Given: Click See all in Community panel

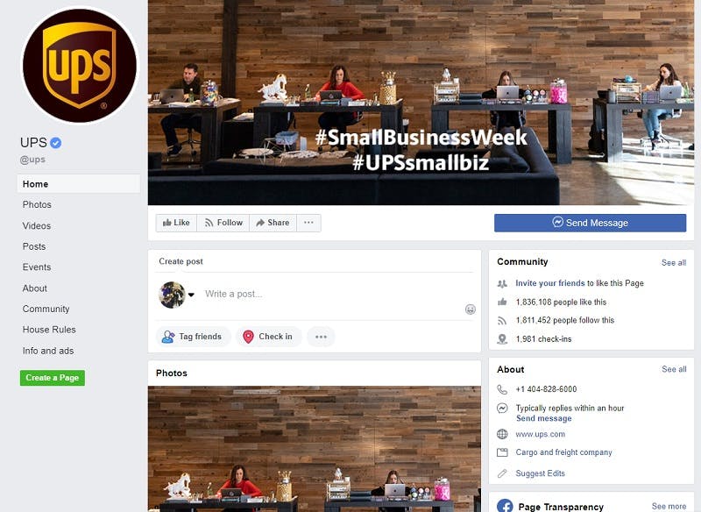Looking at the screenshot, I should click(x=674, y=263).
